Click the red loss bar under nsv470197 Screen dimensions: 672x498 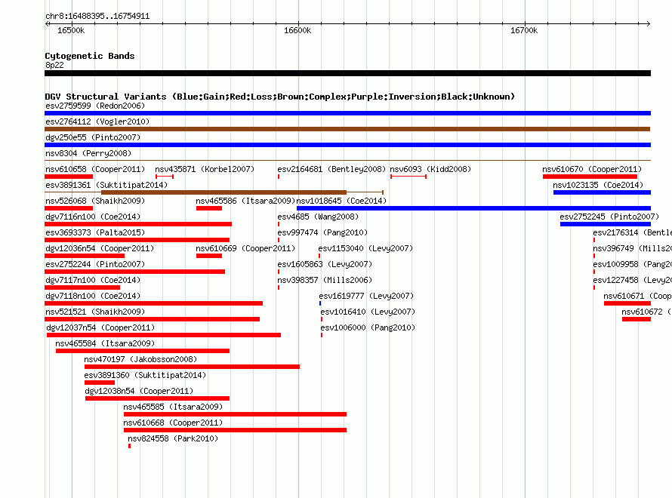[x=192, y=367]
